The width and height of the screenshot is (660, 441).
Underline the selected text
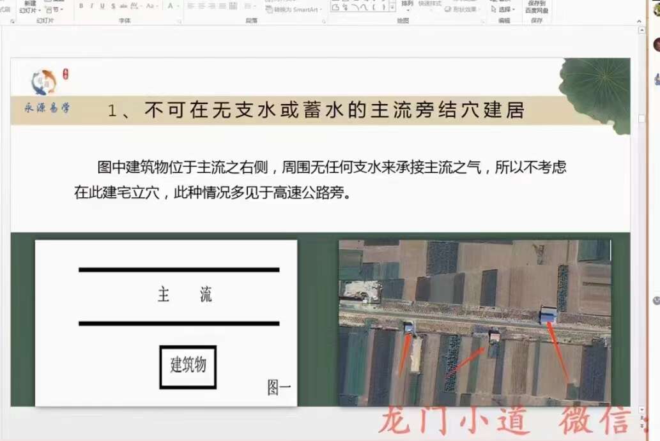102,6
